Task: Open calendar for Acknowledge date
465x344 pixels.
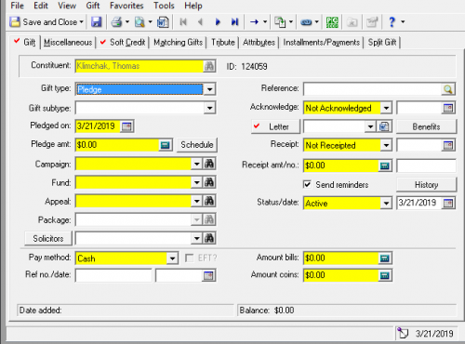Action: click(448, 108)
